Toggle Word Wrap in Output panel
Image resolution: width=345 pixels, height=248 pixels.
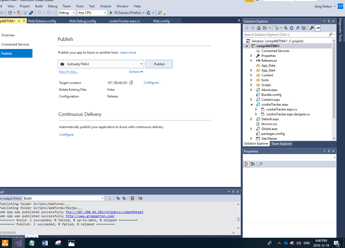point(140,198)
